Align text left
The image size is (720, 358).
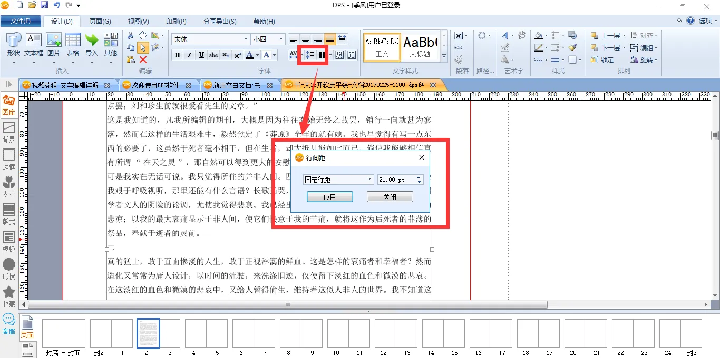click(294, 39)
